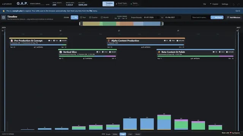Click the right handle of the range minimap

pos(163,23)
